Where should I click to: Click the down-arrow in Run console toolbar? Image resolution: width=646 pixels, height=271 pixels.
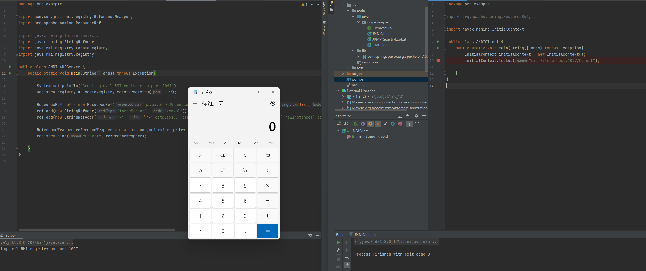click(x=347, y=250)
